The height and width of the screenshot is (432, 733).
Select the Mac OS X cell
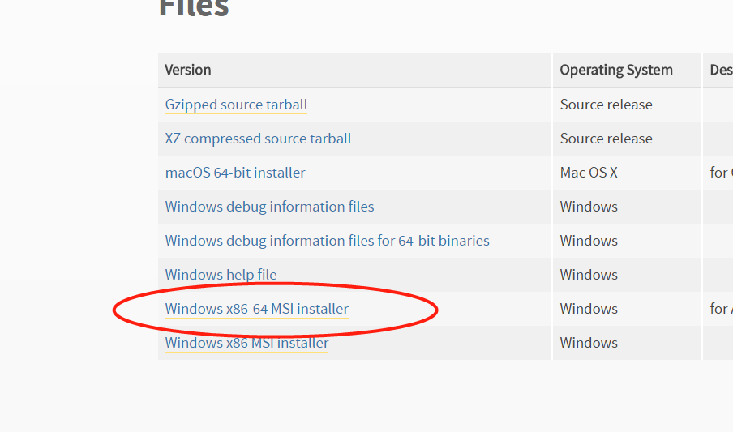tap(589, 173)
